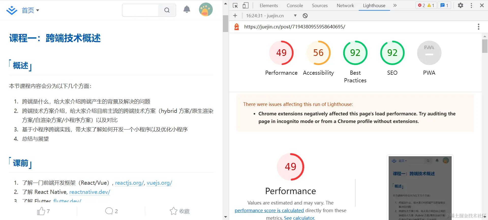488x220 pixels.
Task: Select the Lighthouse tab
Action: coord(374,5)
